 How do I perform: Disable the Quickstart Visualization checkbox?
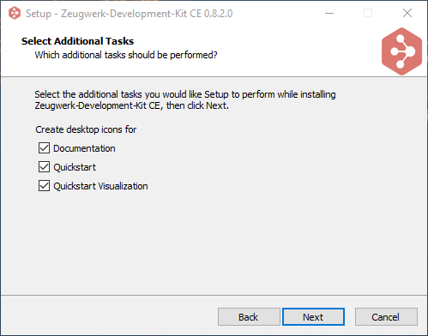pos(44,186)
